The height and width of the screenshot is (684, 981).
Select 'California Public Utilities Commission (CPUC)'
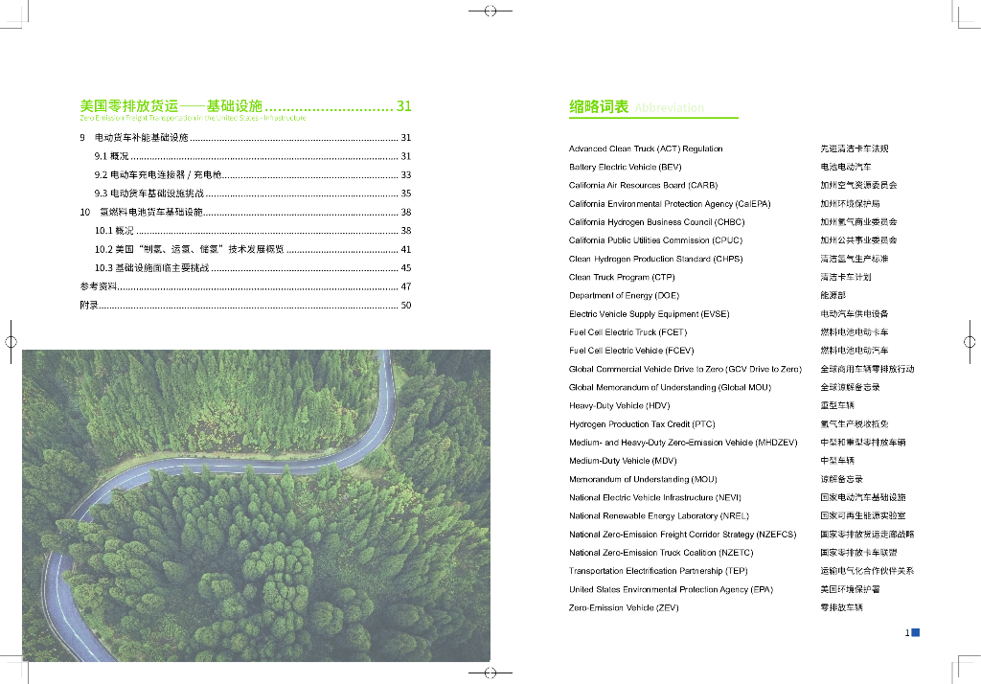click(655, 240)
